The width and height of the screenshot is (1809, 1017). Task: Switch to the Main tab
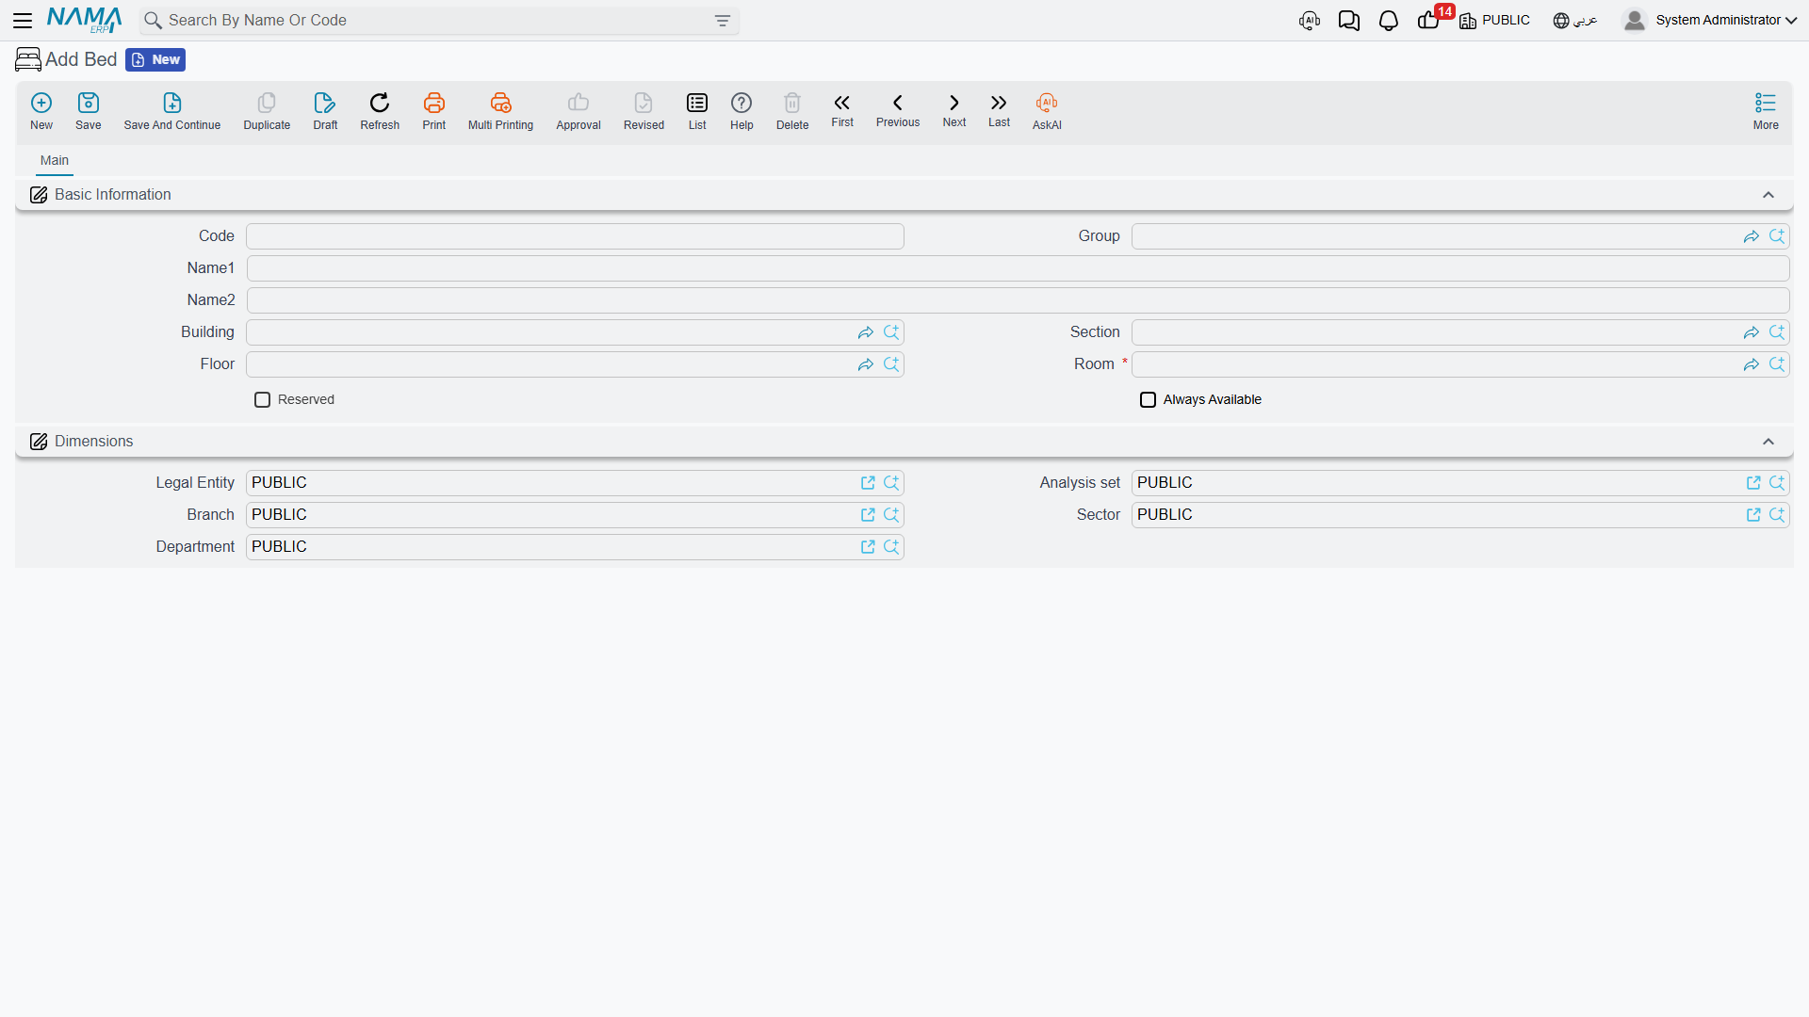[55, 160]
